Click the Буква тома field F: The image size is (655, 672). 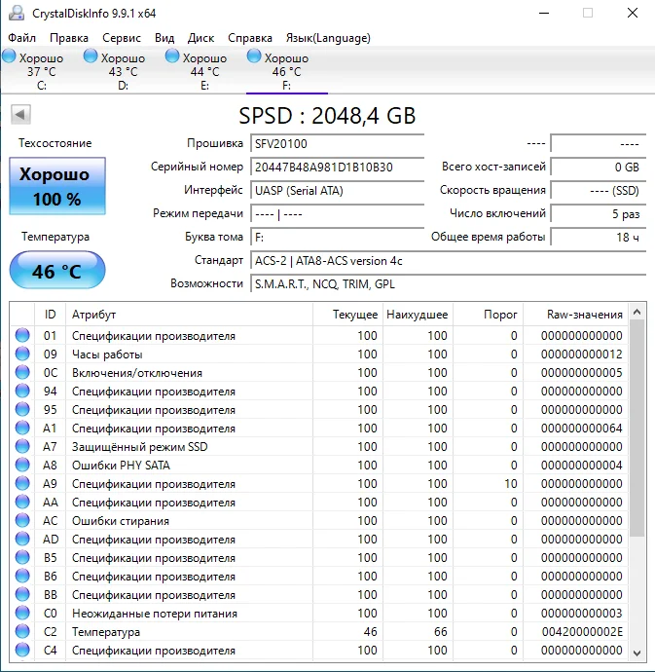337,237
